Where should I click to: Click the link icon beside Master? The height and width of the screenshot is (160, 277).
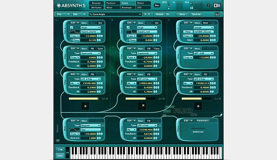click(58, 140)
